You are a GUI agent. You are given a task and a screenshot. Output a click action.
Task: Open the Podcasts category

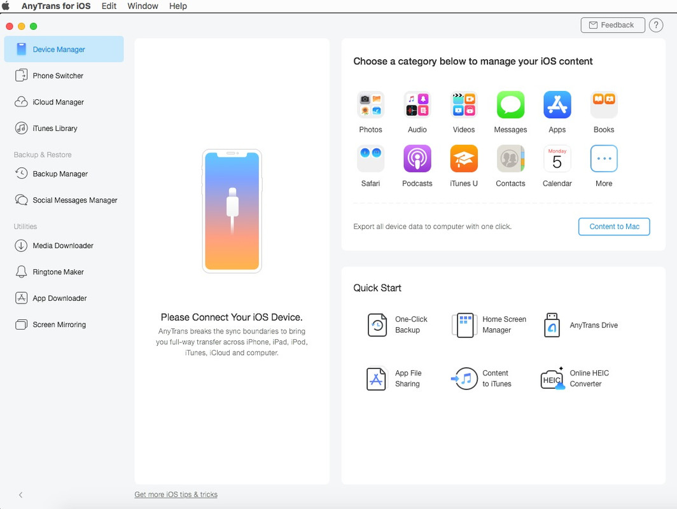(x=417, y=158)
